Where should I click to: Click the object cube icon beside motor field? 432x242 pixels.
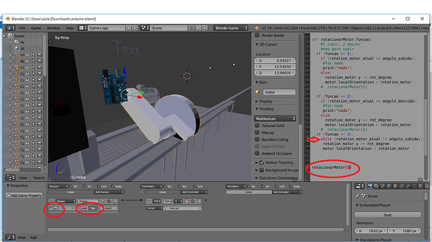click(x=257, y=92)
